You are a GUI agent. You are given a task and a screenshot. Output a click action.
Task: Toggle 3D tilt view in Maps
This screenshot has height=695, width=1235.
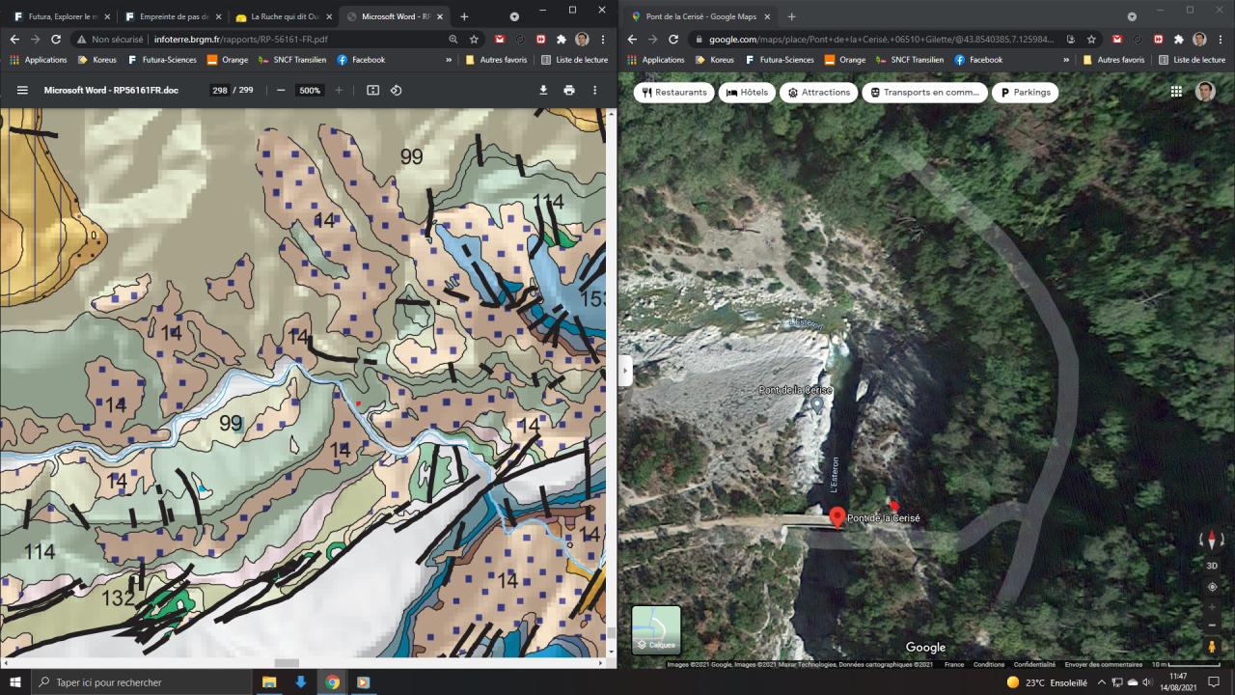click(x=1212, y=565)
